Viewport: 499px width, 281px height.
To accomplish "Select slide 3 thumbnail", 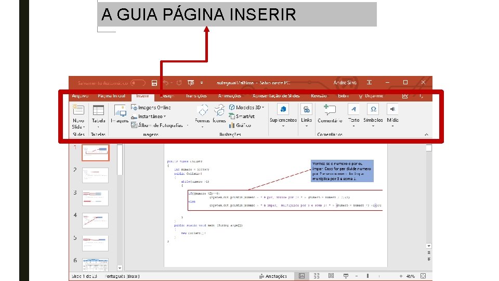I will [96, 198].
